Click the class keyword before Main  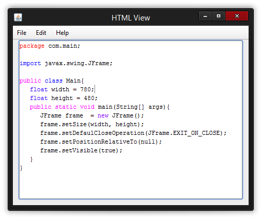coord(53,81)
